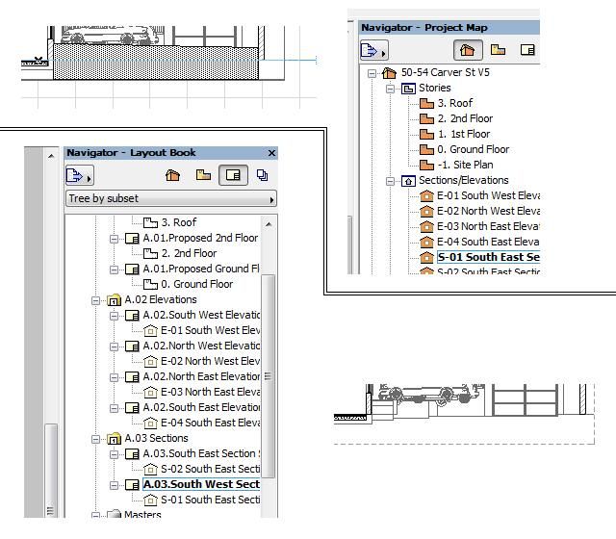Collapse the A.02 Elevations subset
The width and height of the screenshot is (616, 539).
pos(95,300)
